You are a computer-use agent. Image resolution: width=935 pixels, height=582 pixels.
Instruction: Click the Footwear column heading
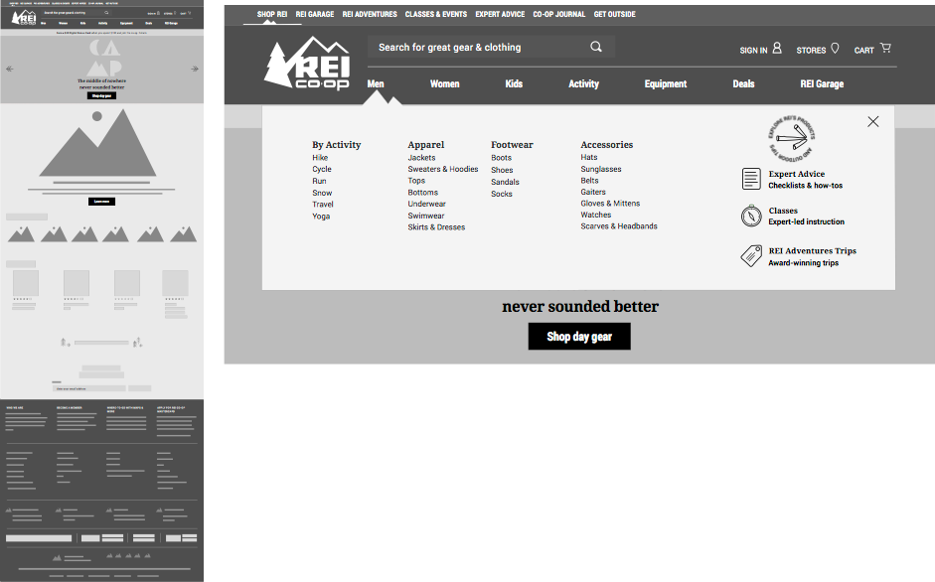click(513, 145)
